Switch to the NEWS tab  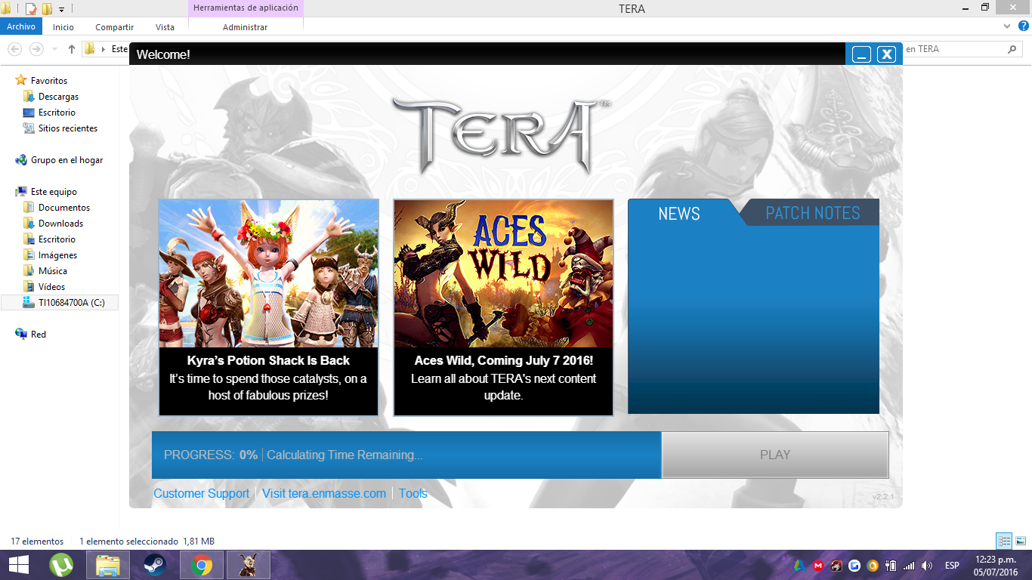click(x=679, y=214)
